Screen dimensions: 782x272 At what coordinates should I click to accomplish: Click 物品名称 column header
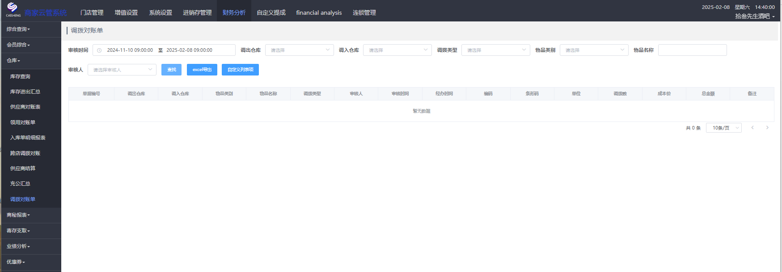click(268, 94)
